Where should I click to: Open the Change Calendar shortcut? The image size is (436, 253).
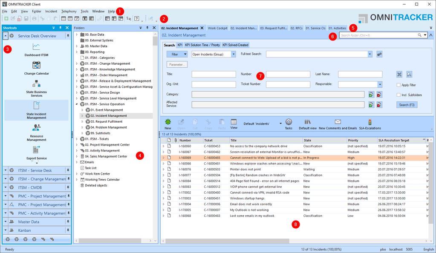[36, 69]
